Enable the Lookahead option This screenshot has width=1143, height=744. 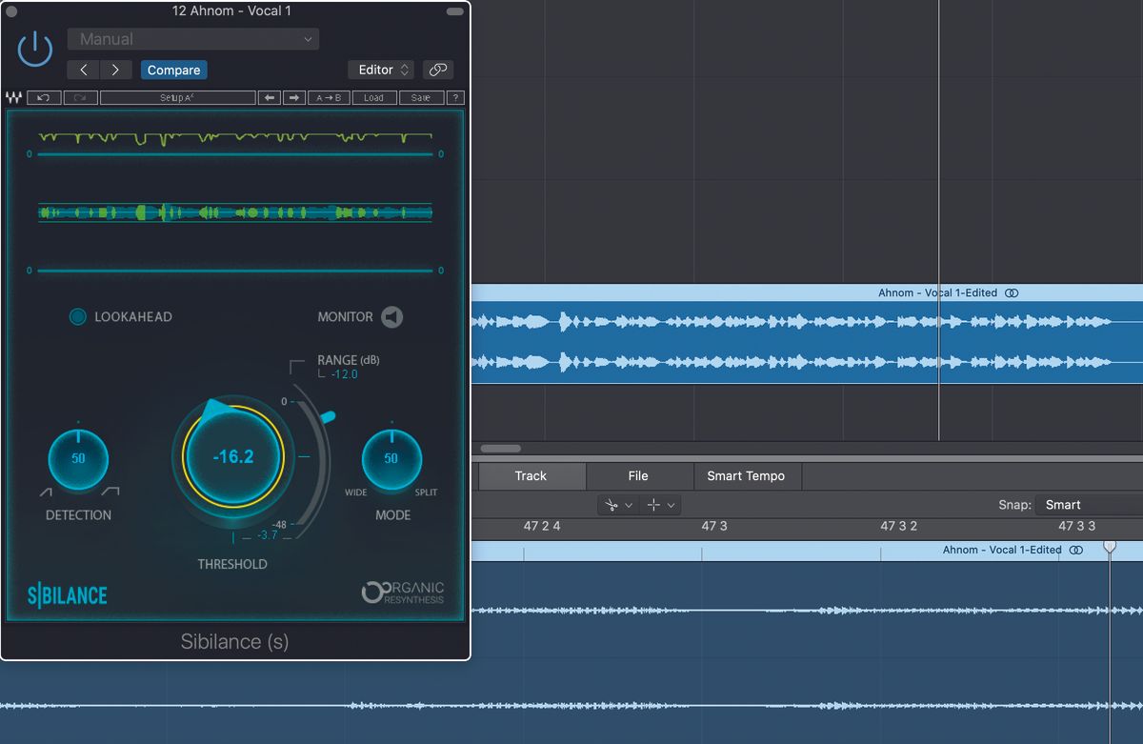[77, 316]
